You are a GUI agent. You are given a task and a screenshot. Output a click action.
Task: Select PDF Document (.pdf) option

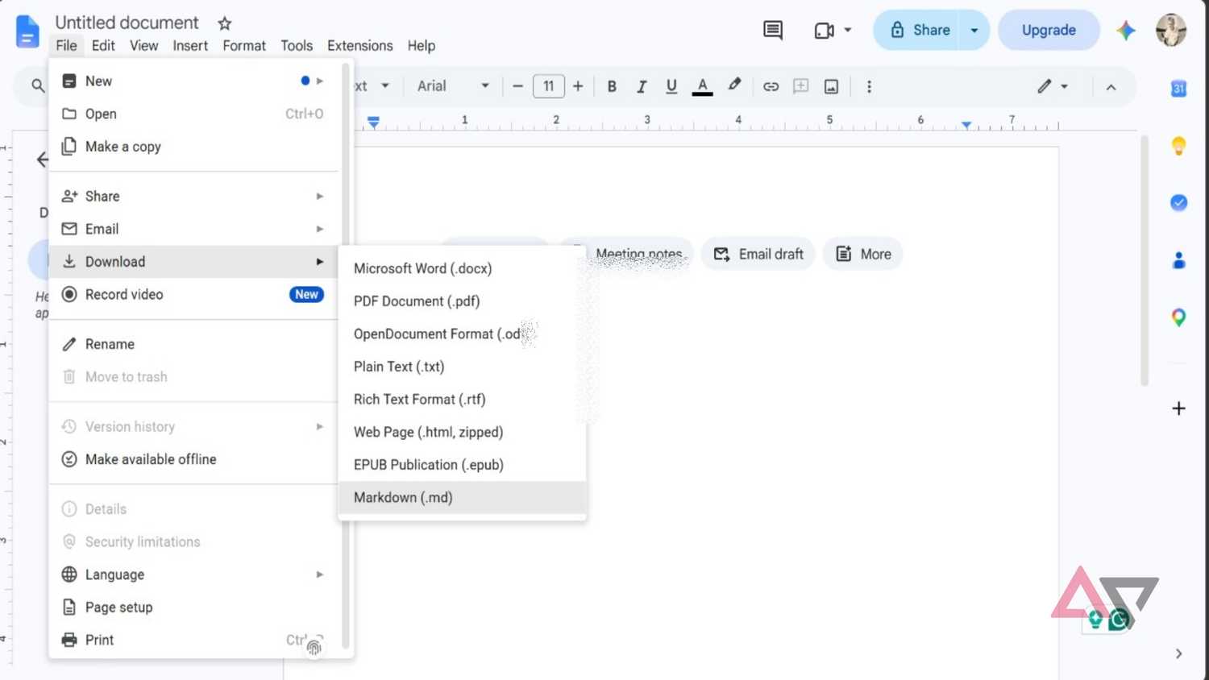click(x=462, y=301)
